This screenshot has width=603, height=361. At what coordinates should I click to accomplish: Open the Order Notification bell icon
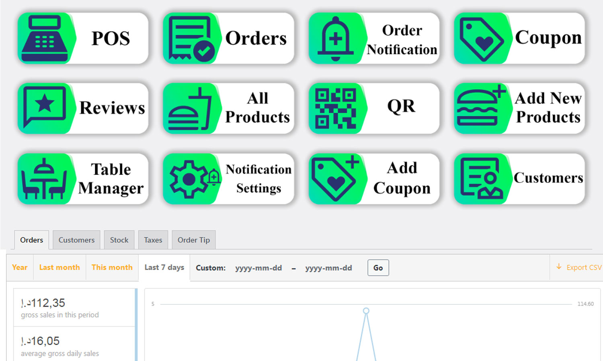coord(336,39)
